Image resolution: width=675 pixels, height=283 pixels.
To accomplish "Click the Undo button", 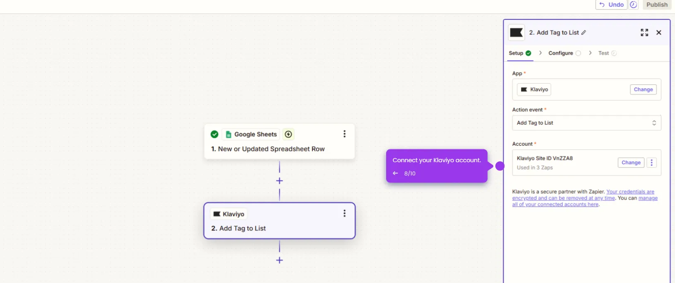I will click(x=611, y=5).
